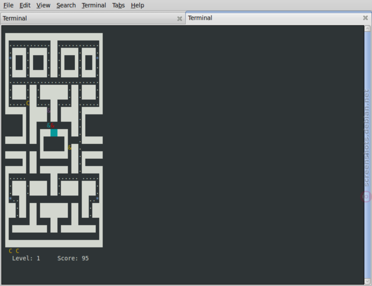The height and width of the screenshot is (286, 372).
Task: Open the View menu
Action: (43, 5)
